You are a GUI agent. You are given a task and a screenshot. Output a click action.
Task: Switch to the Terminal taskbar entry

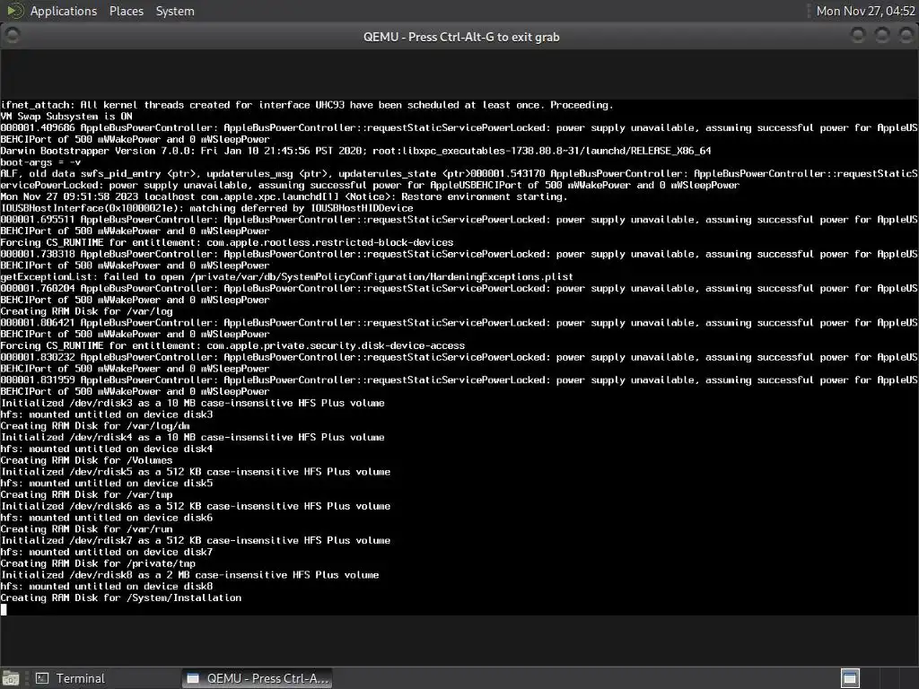click(70, 678)
